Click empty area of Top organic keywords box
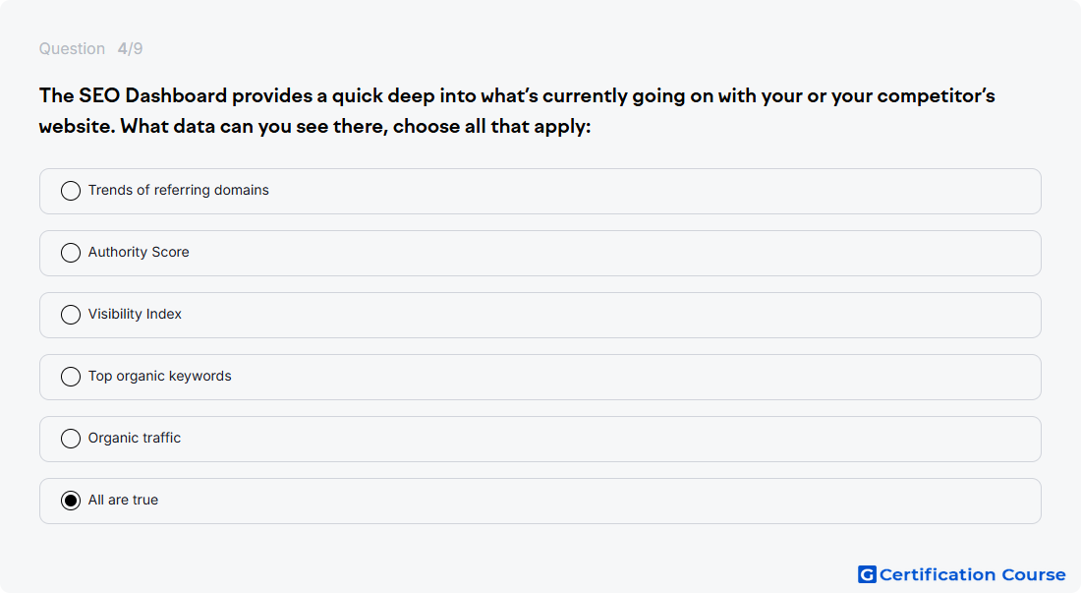The image size is (1081, 593). click(620, 378)
